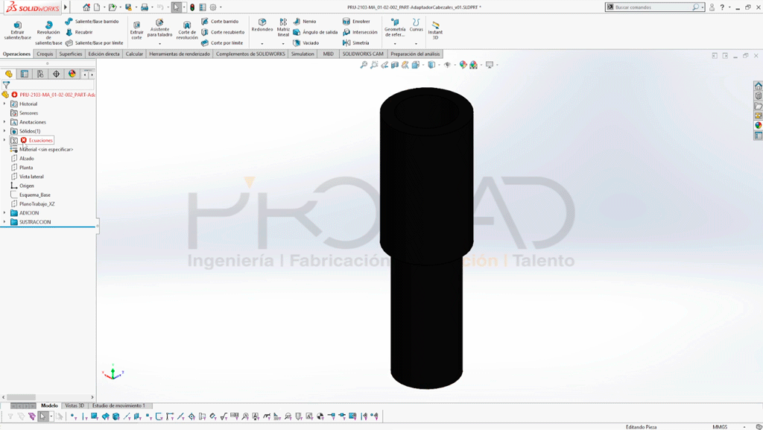Viewport: 763px width, 430px height.
Task: Open Simulation tab
Action: tap(303, 54)
